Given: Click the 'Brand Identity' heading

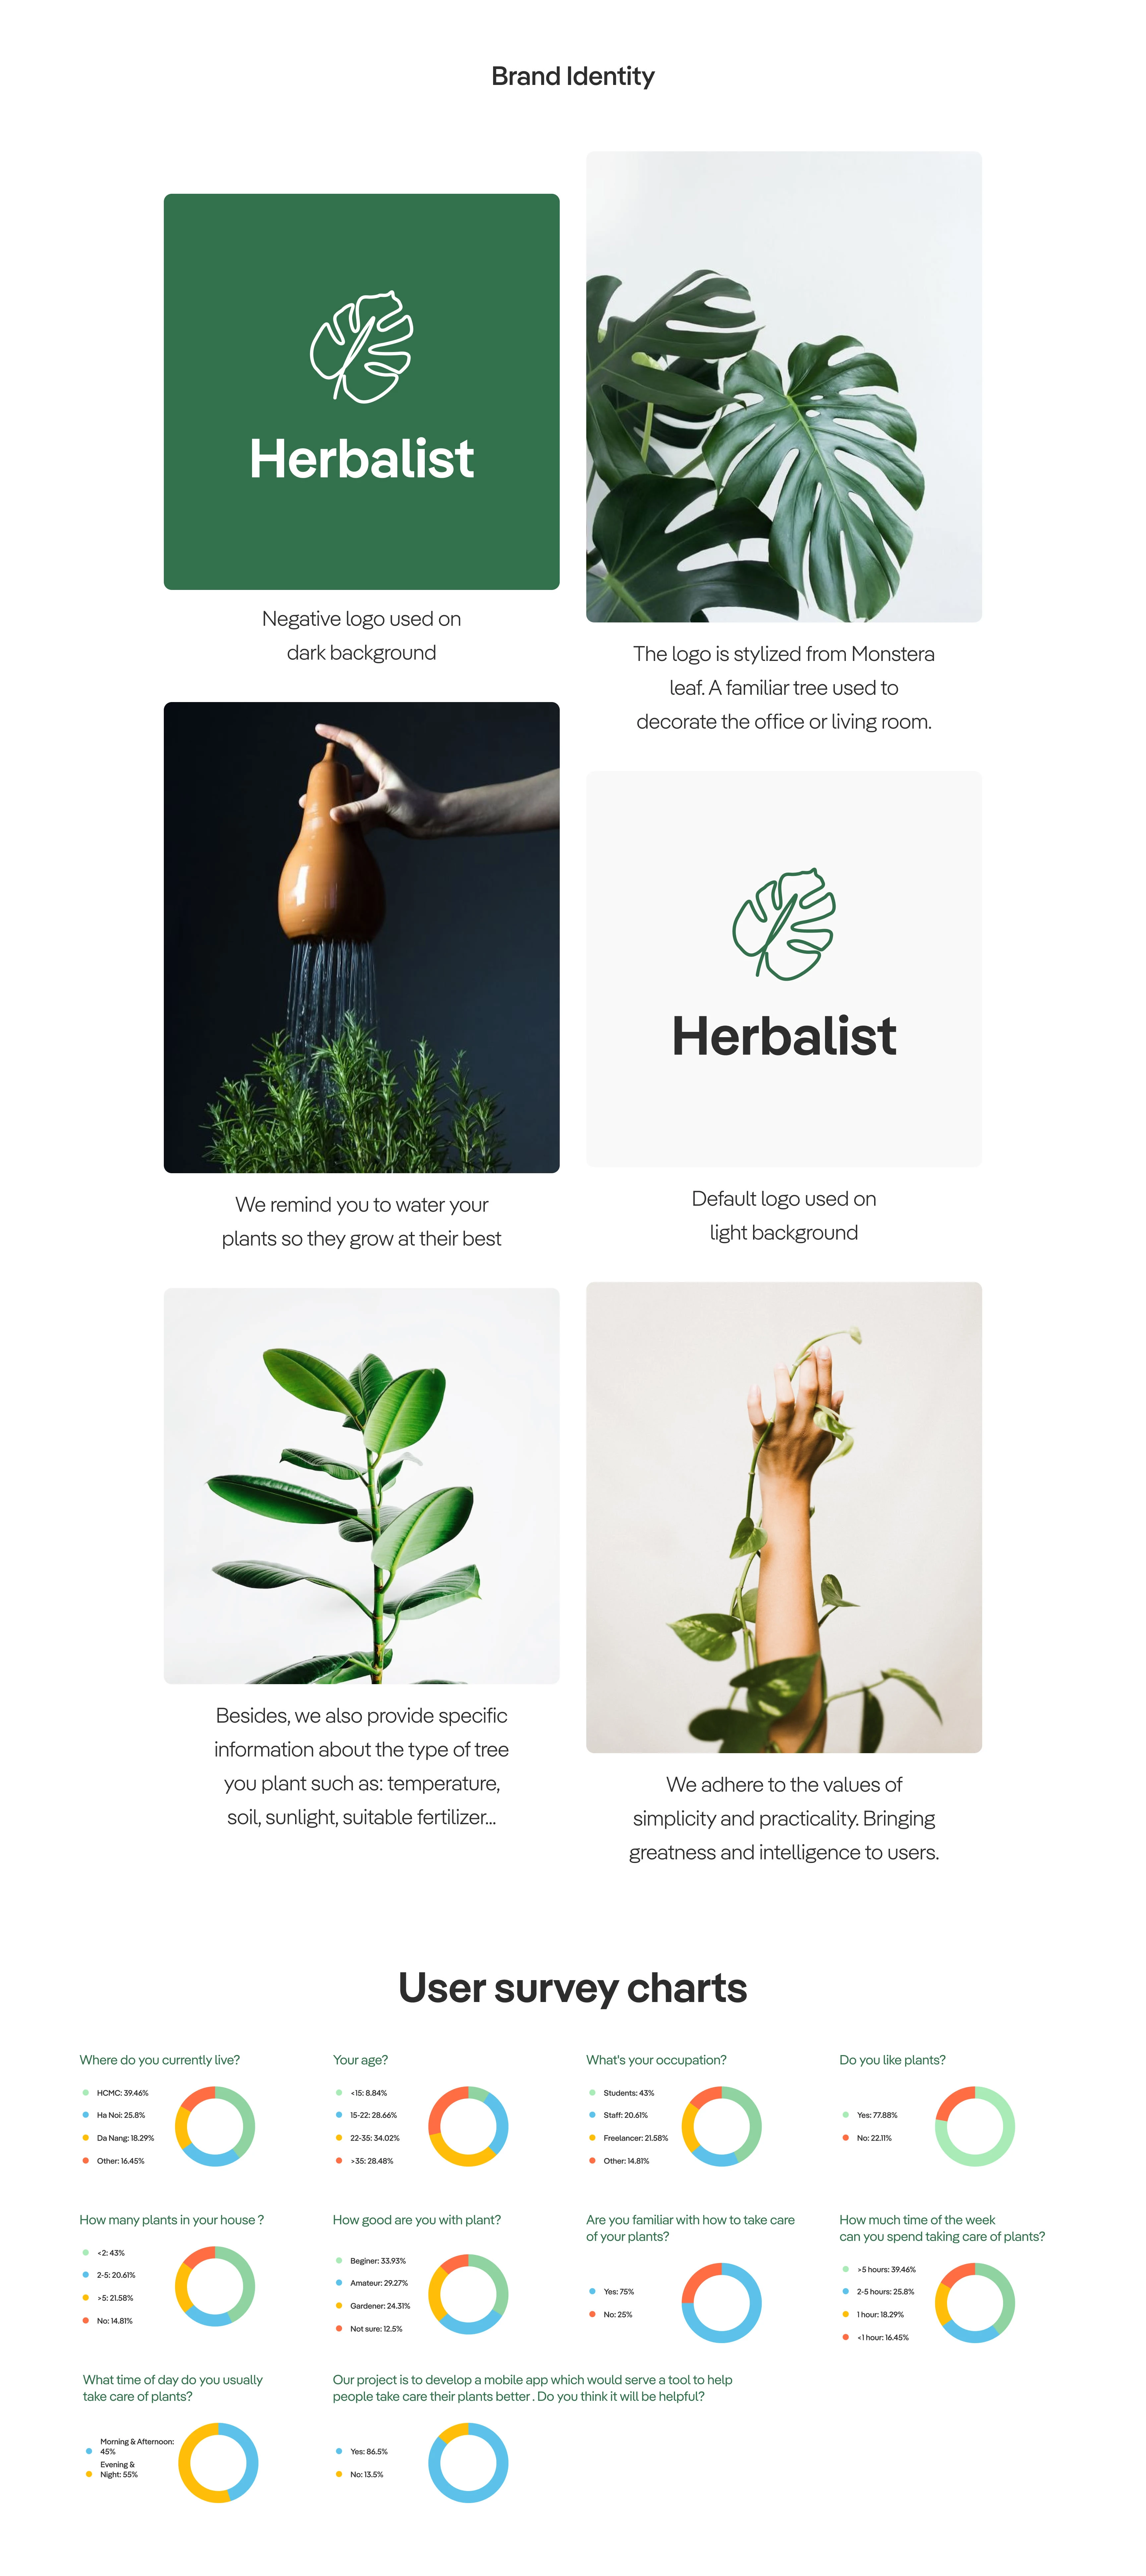Looking at the screenshot, I should [572, 76].
